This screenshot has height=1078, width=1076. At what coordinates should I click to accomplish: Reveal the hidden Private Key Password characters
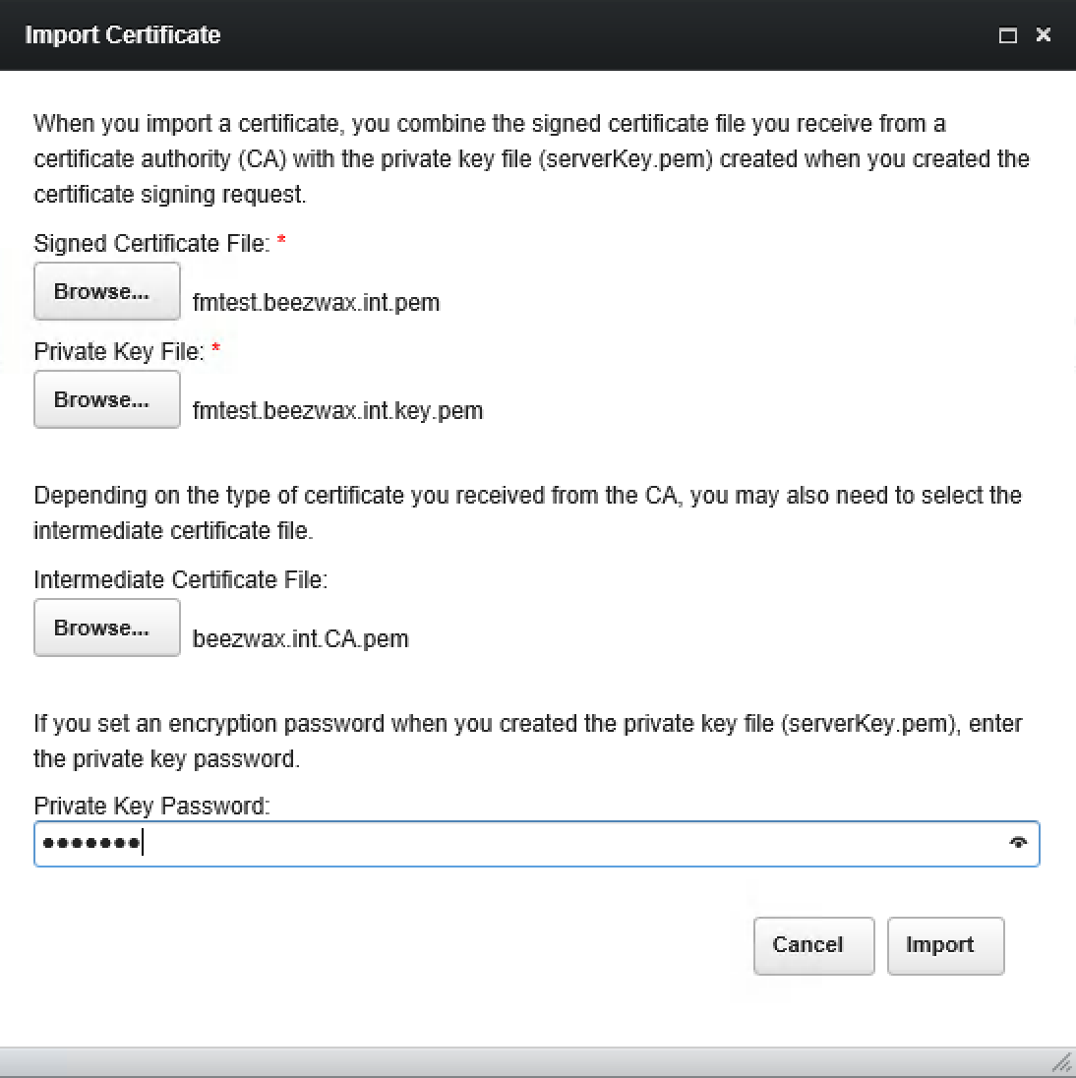point(1019,843)
